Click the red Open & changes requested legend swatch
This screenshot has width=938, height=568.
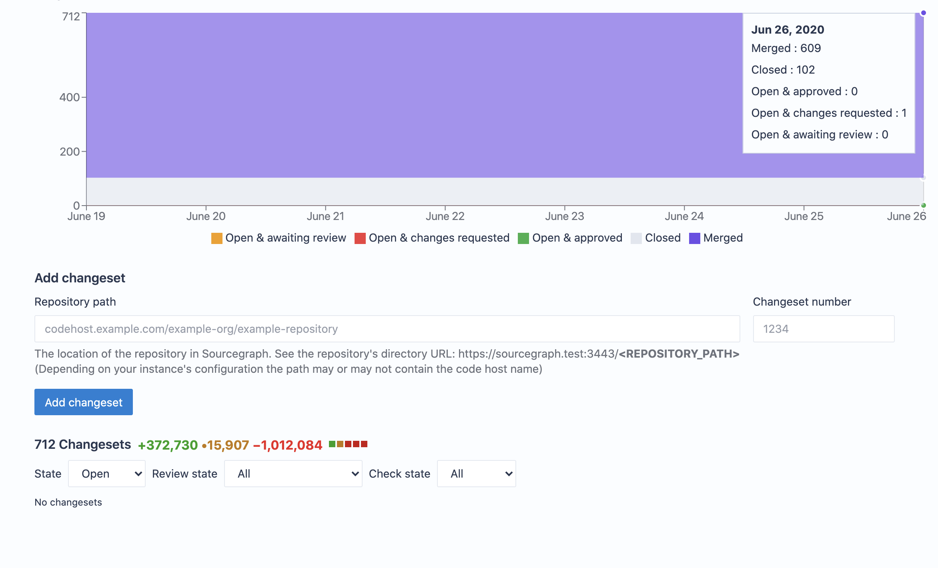tap(360, 238)
